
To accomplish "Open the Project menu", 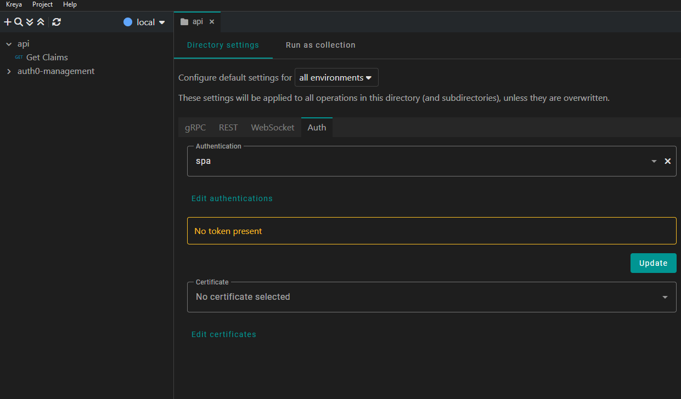I will (42, 4).
